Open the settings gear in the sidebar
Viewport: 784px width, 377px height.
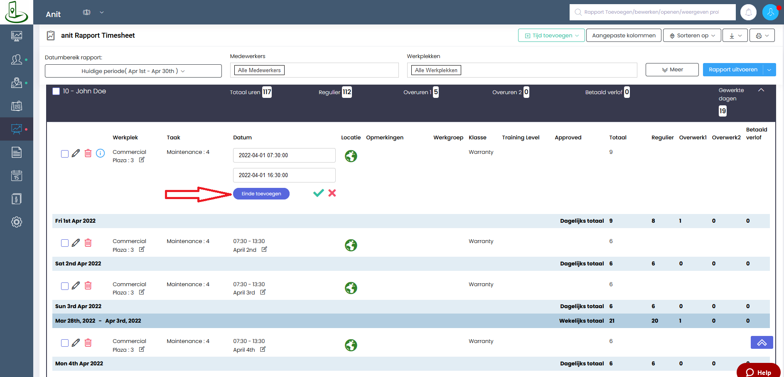tap(17, 222)
